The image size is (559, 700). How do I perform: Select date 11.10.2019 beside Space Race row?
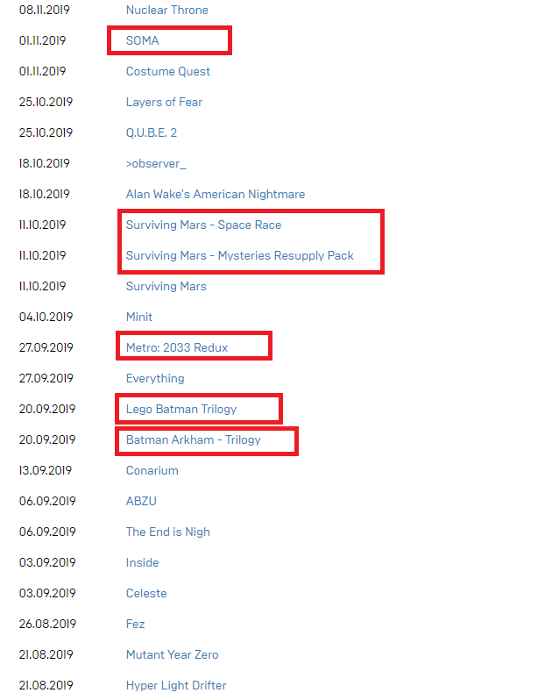pyautogui.click(x=42, y=225)
